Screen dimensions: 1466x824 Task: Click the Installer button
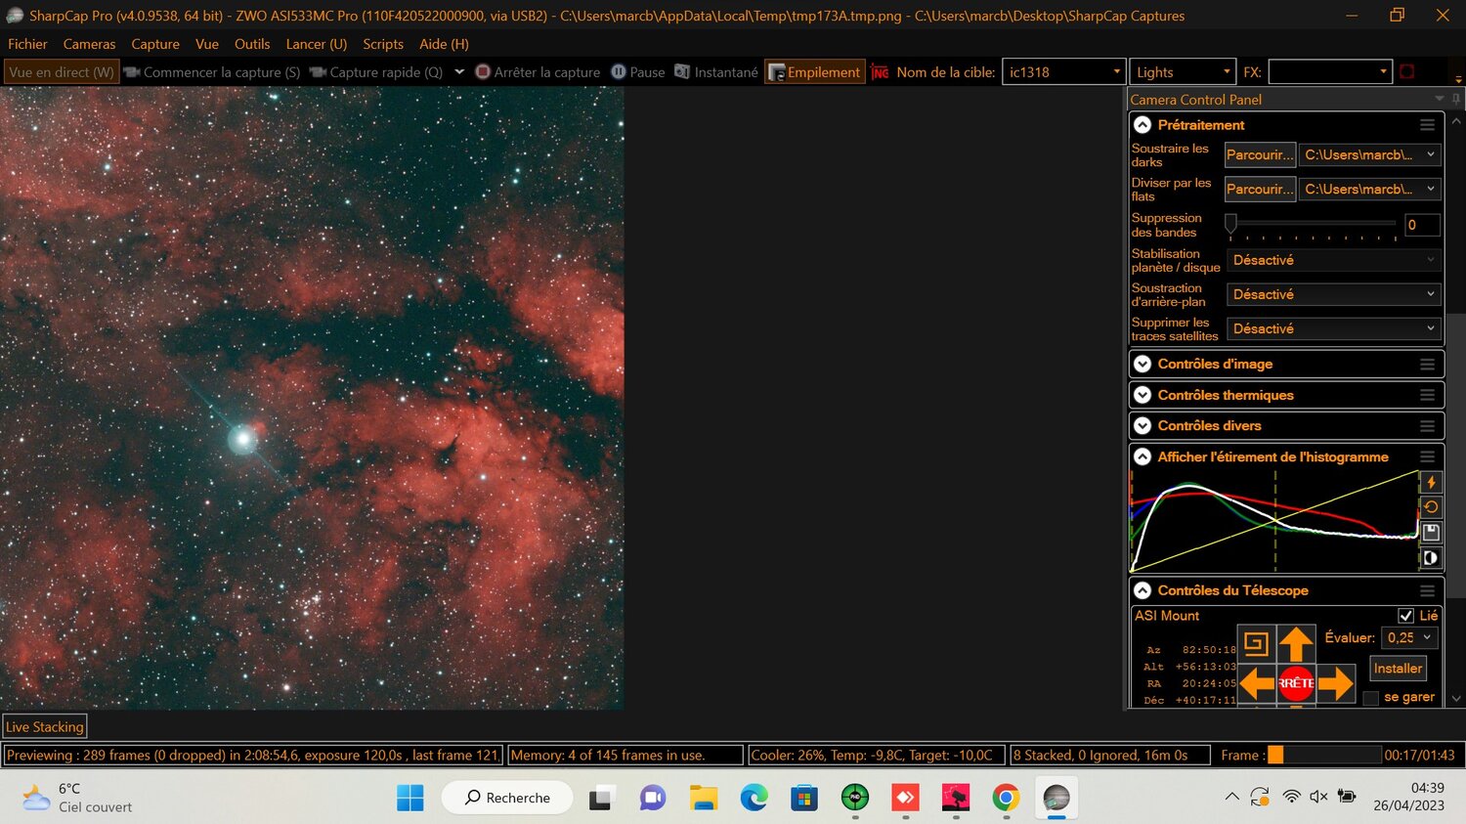pos(1398,669)
